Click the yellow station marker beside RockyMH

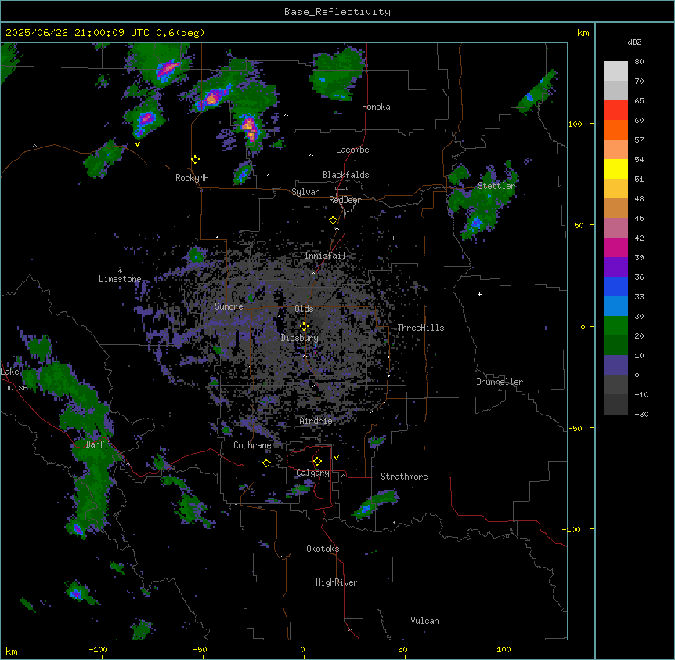click(x=196, y=160)
